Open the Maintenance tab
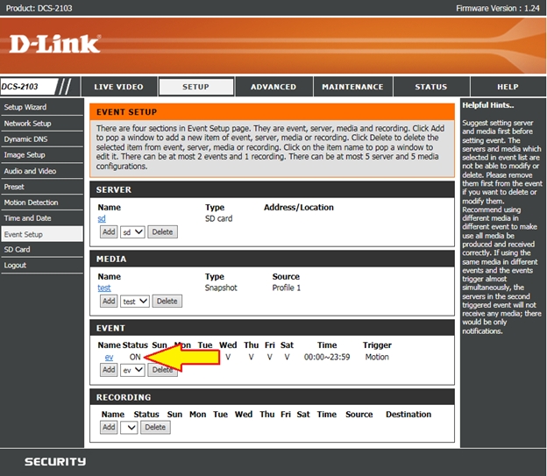The height and width of the screenshot is (476, 547). click(352, 87)
